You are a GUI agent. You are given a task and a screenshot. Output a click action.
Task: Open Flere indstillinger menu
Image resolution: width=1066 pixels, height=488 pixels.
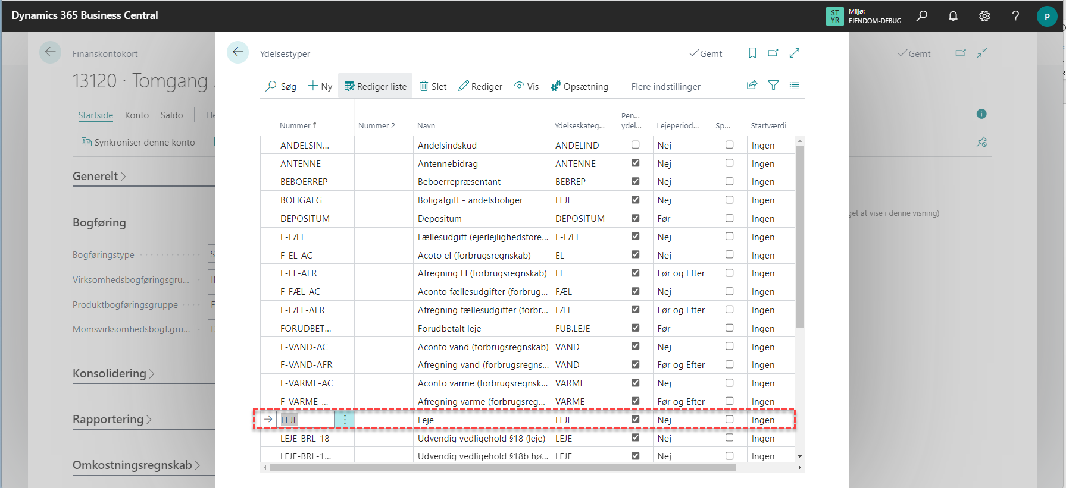pos(665,86)
